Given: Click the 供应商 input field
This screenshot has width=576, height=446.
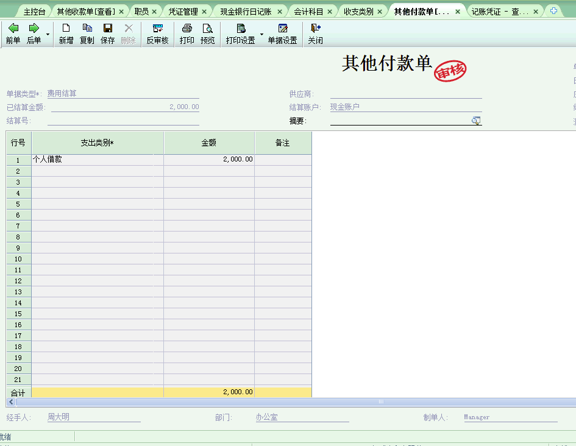Looking at the screenshot, I should point(406,94).
